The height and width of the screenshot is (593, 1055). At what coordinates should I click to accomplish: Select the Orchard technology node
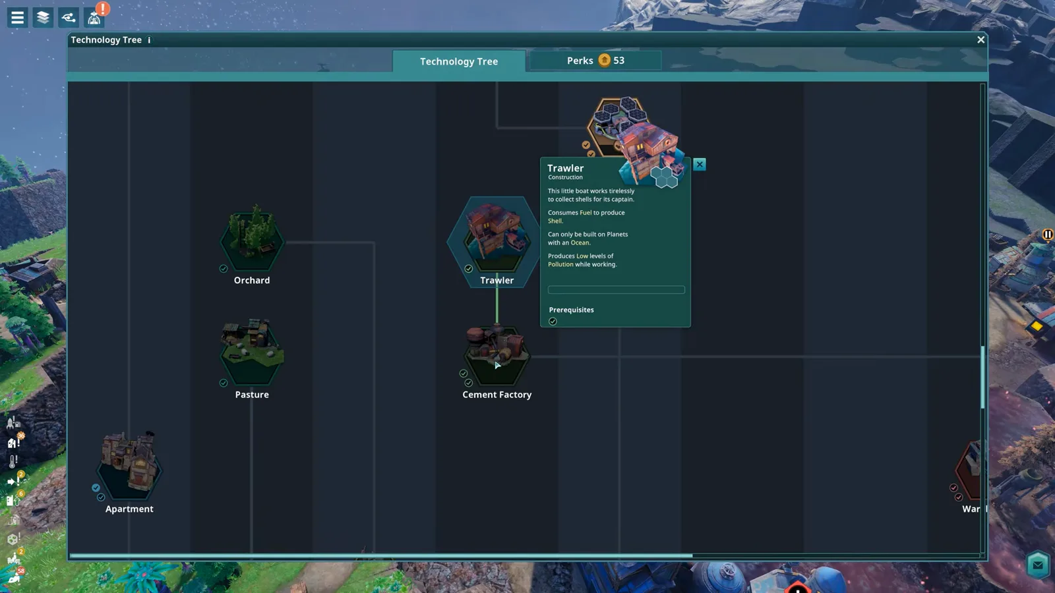(252, 239)
